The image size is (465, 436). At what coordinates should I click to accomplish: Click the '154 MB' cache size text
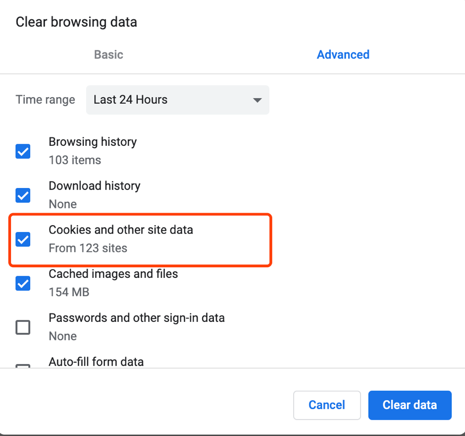tap(69, 292)
